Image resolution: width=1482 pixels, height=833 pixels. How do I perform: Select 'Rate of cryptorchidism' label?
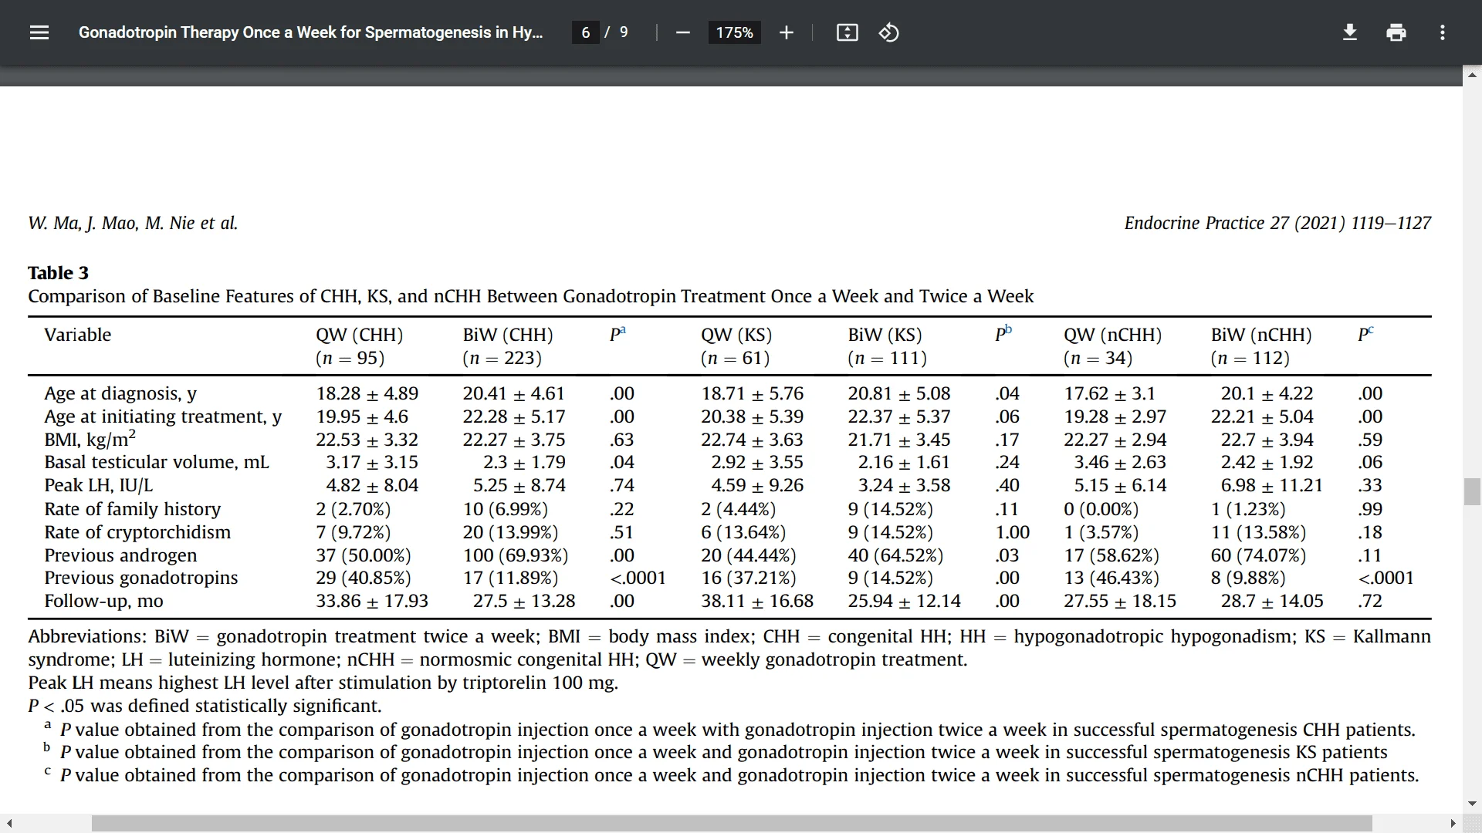pyautogui.click(x=137, y=532)
